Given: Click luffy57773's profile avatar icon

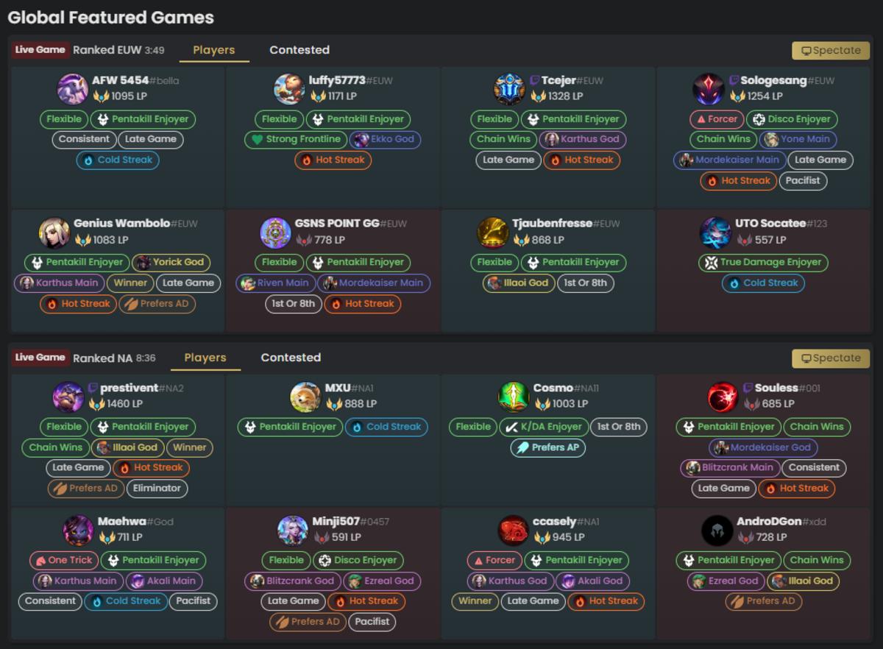Looking at the screenshot, I should pyautogui.click(x=289, y=88).
